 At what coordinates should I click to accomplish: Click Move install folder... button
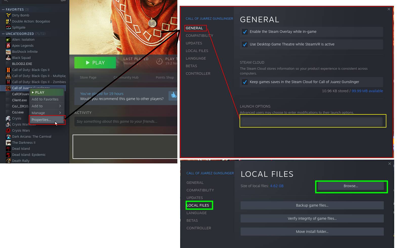click(312, 232)
